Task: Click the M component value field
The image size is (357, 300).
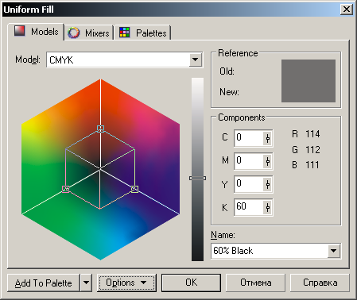Action: pos(249,161)
